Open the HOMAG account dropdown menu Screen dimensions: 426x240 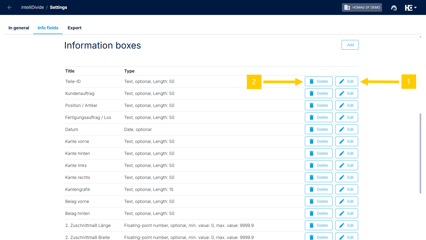[411, 8]
